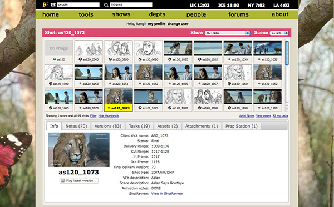
Task: Click the View assets link
Action: point(263,115)
